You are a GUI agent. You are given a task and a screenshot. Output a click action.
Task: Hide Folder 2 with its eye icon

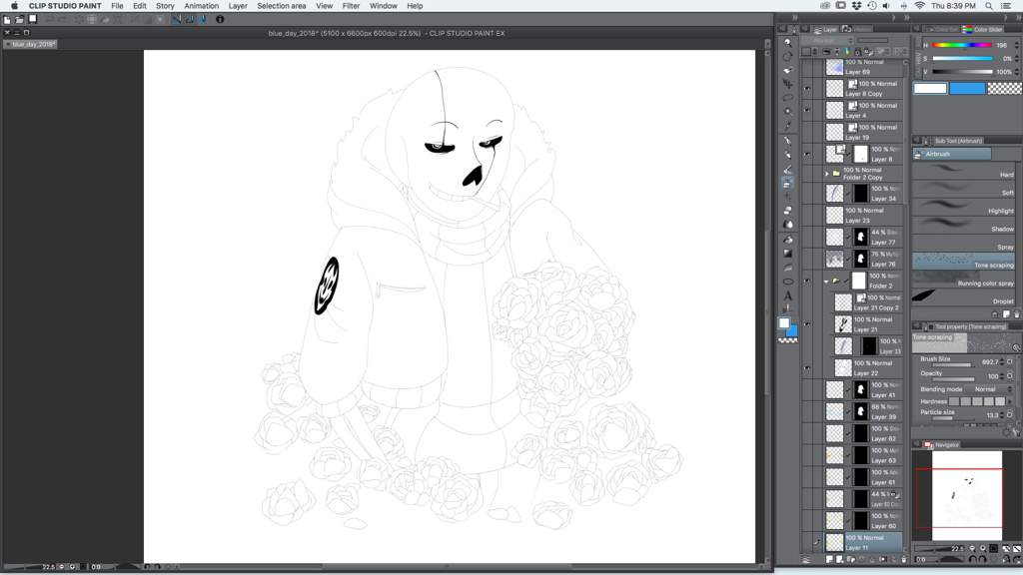click(807, 281)
